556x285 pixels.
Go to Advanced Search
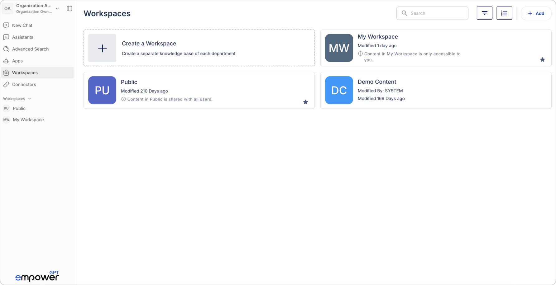pyautogui.click(x=30, y=49)
